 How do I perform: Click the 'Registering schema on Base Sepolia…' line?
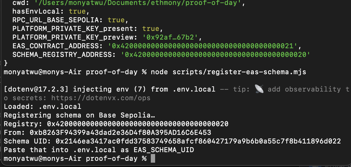pyautogui.click(x=79, y=115)
